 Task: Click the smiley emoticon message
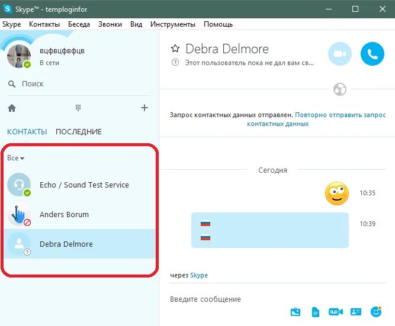coord(337,193)
